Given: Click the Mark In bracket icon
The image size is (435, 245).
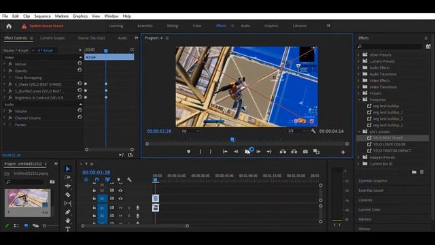Looking at the screenshot, I should pyautogui.click(x=201, y=152).
